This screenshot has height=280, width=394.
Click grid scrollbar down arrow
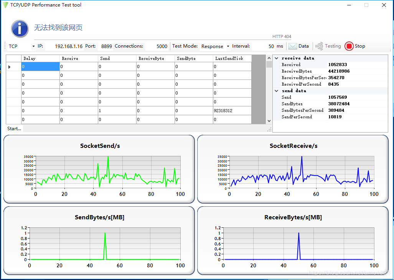click(x=269, y=121)
